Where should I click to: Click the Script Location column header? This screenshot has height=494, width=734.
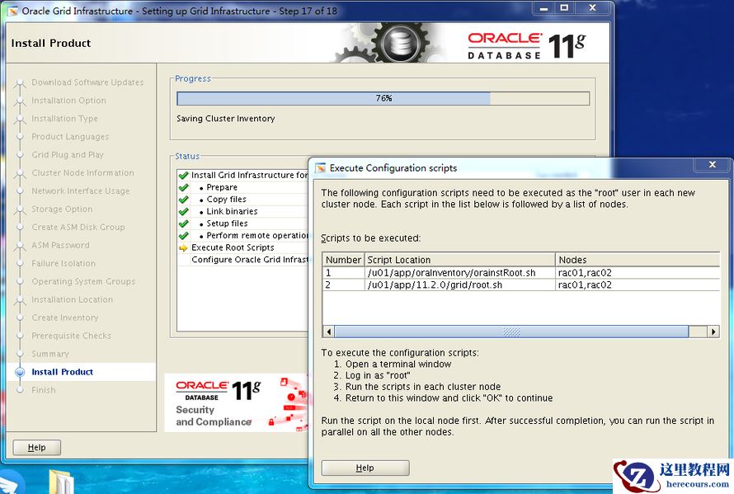(x=459, y=260)
